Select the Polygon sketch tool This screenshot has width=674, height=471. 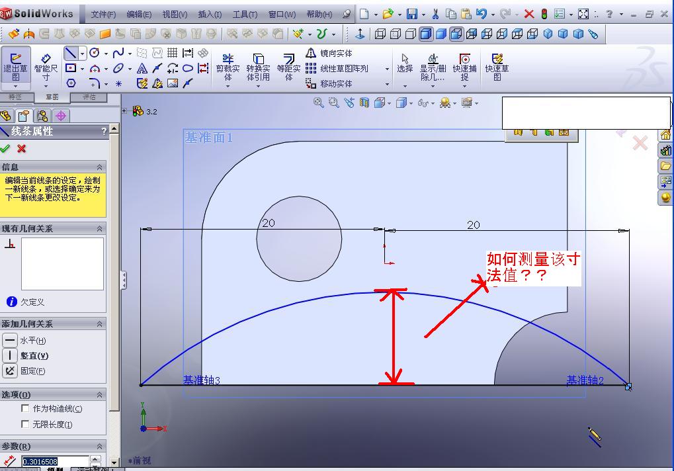tap(71, 83)
